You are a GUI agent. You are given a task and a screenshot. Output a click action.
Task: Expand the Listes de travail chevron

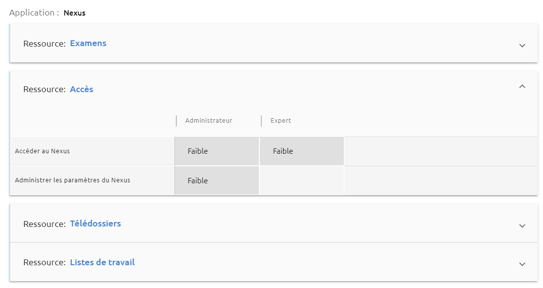(x=522, y=264)
